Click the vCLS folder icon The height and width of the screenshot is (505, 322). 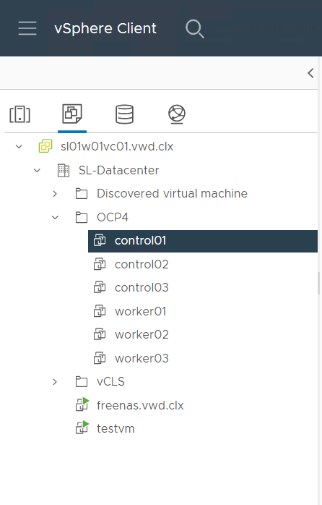click(x=82, y=382)
